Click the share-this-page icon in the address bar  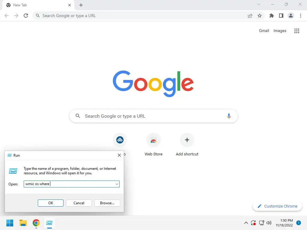(250, 16)
